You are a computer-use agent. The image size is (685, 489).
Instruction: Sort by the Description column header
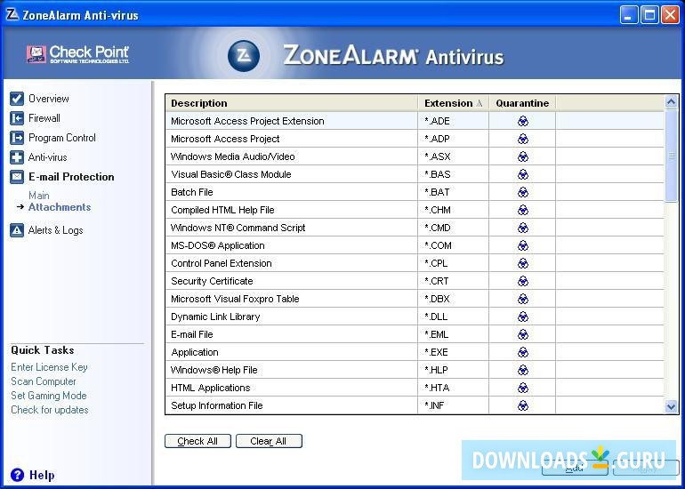[292, 103]
